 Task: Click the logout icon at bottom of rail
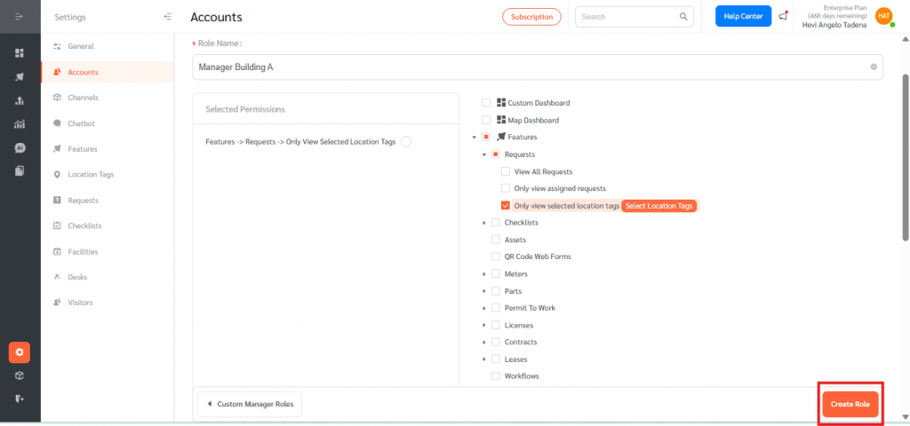click(x=20, y=398)
